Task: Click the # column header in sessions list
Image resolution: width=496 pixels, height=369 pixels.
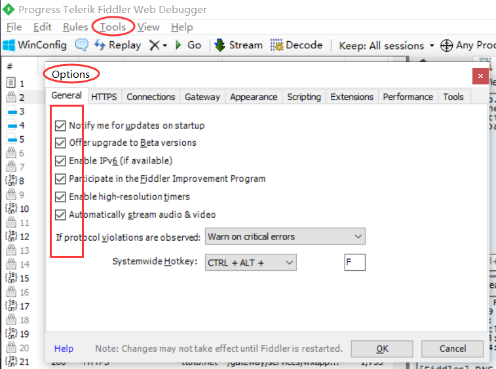Action: coord(10,67)
